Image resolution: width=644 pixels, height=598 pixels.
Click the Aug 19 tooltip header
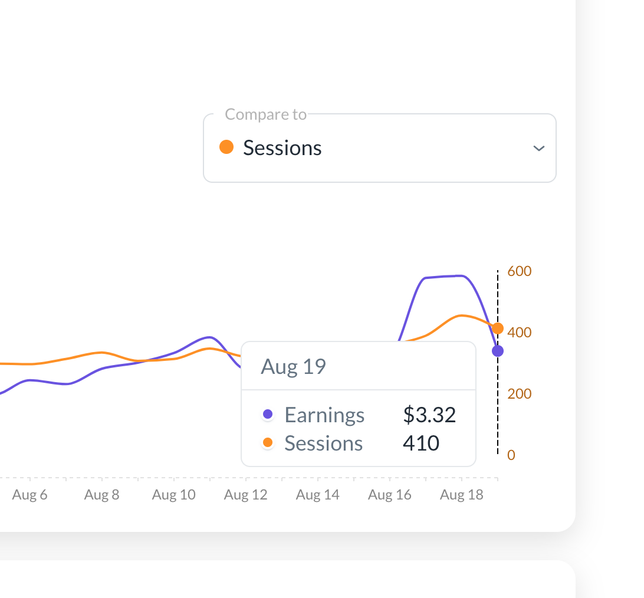(x=294, y=367)
